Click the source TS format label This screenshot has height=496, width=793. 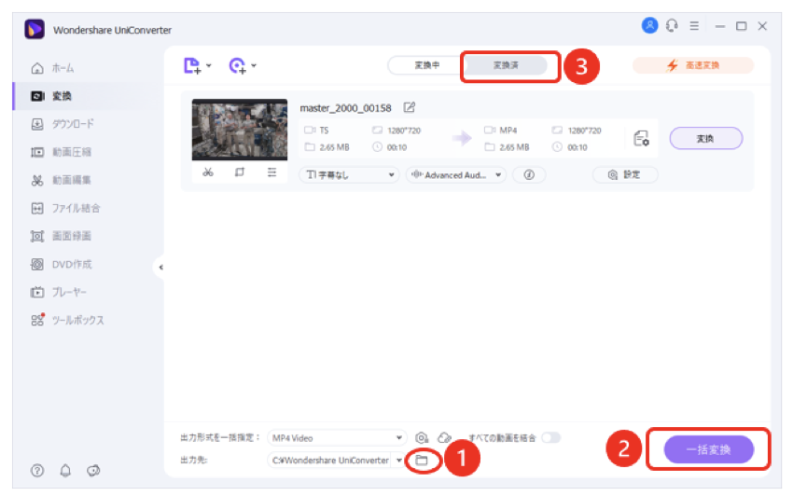[x=324, y=131]
